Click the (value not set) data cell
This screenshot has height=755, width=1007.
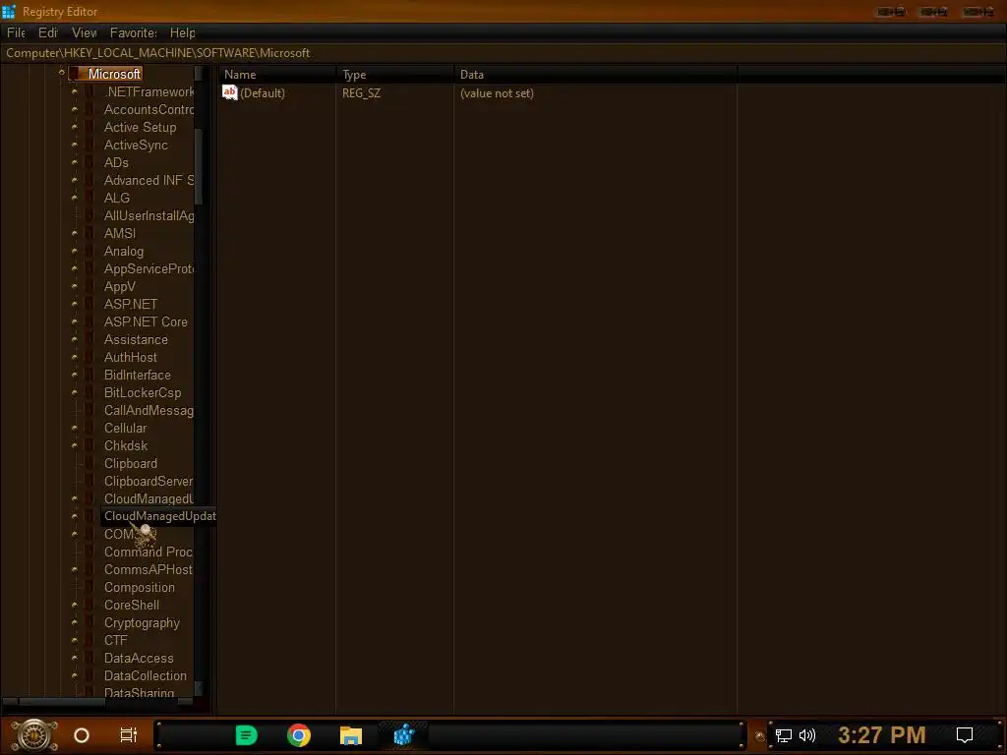point(497,93)
